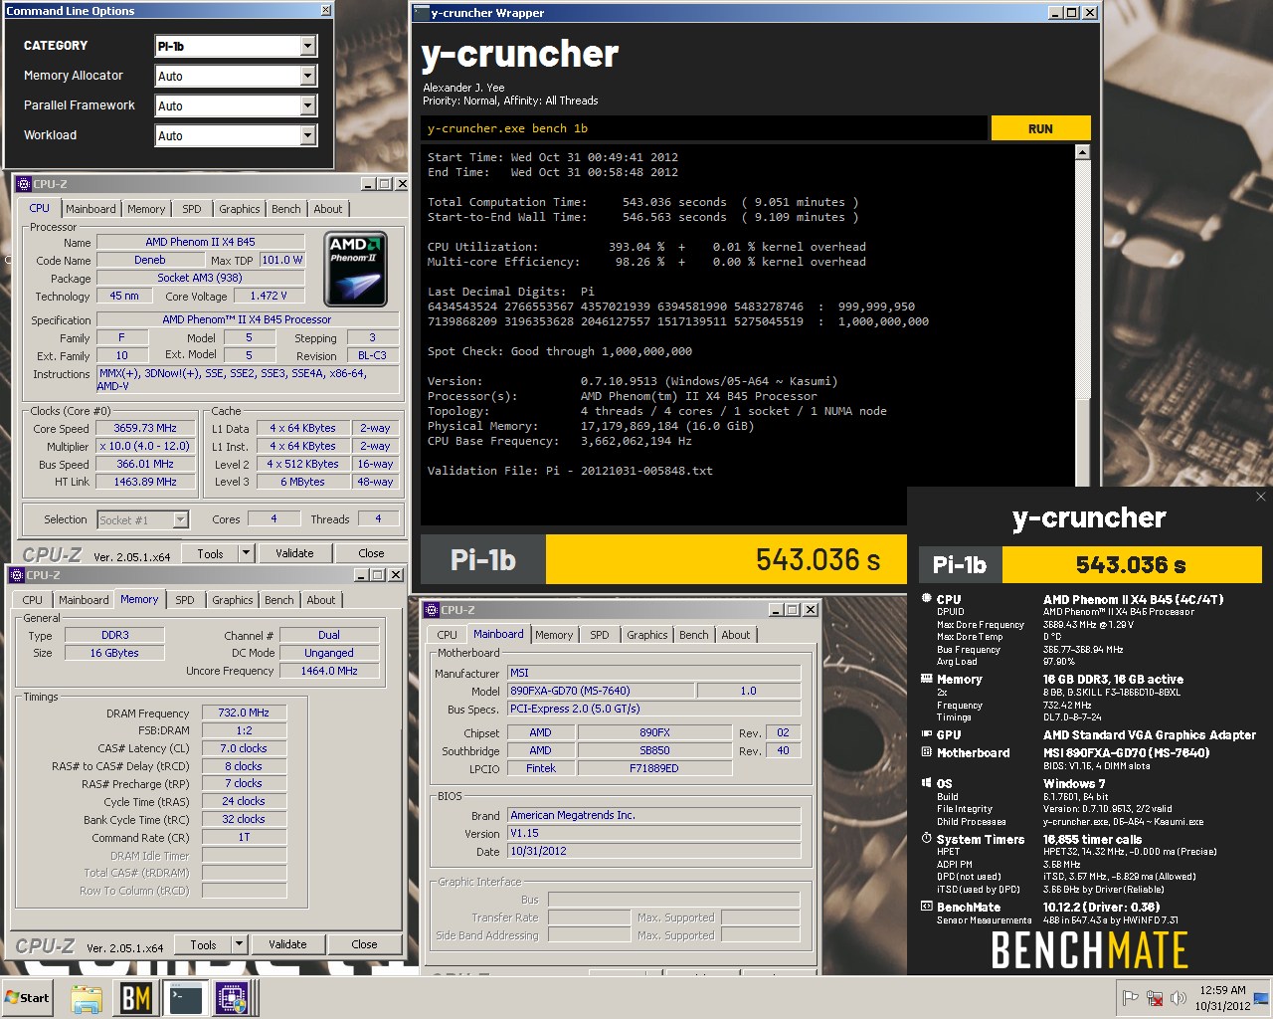Viewport: 1273px width, 1019px height.
Task: Open Graphics tab in top CPU-Z window
Action: tap(240, 209)
